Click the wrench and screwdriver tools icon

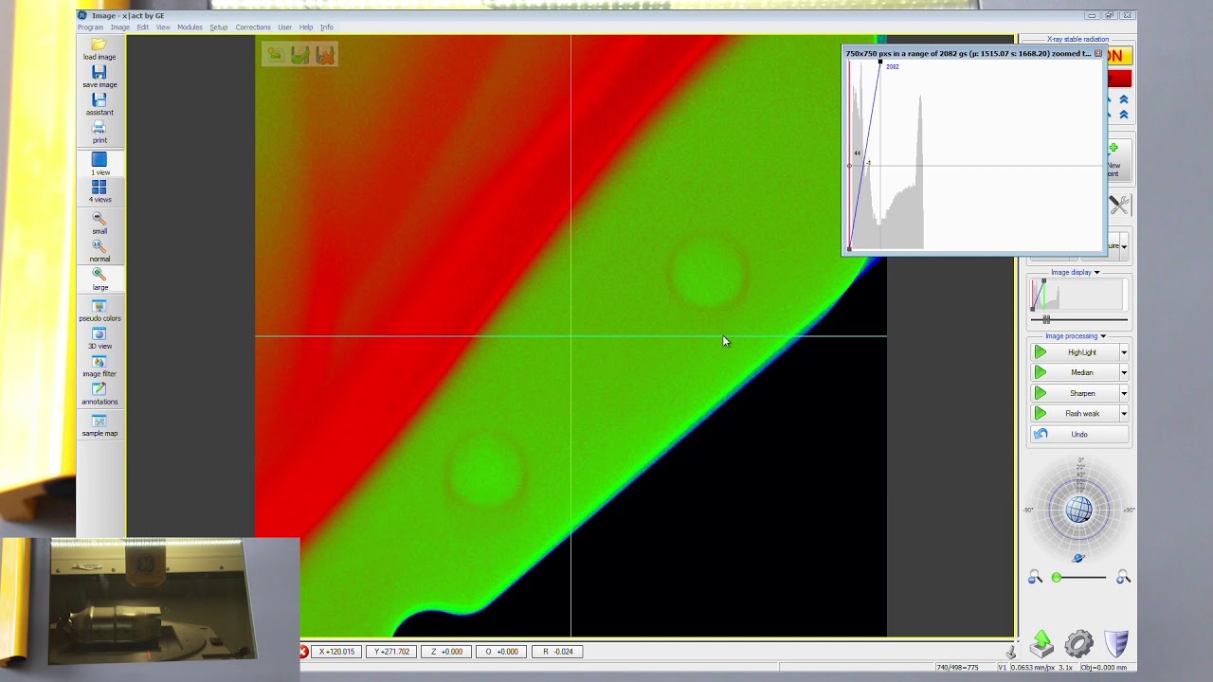tap(1119, 205)
